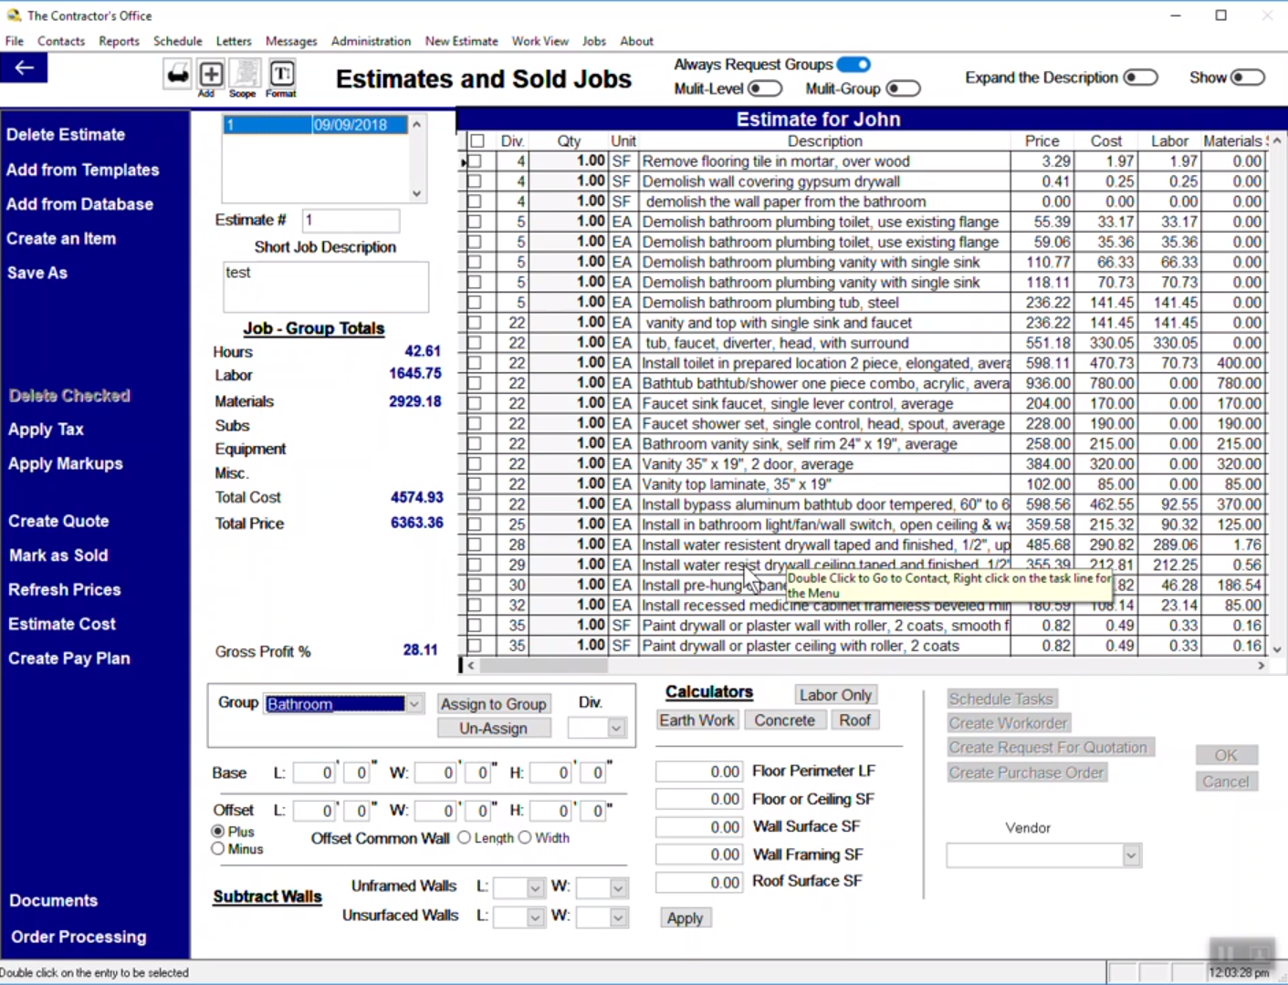Expand the Div. dropdown
Viewport: 1288px width, 985px height.
[x=616, y=728]
